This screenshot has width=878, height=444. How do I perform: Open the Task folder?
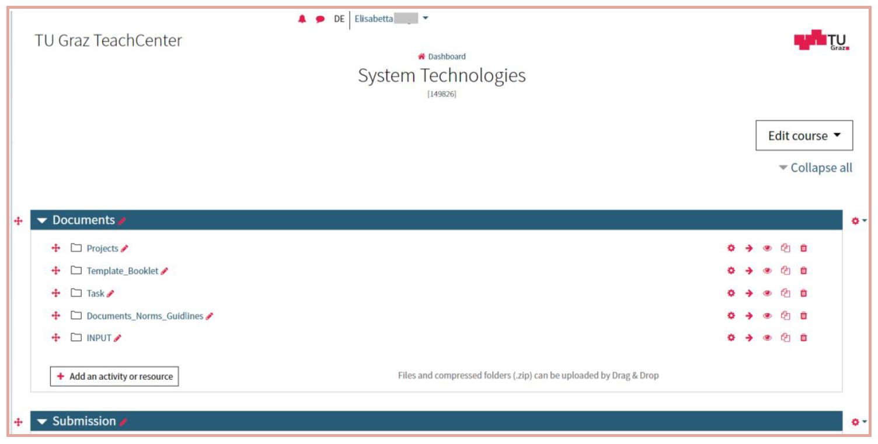[x=95, y=293]
